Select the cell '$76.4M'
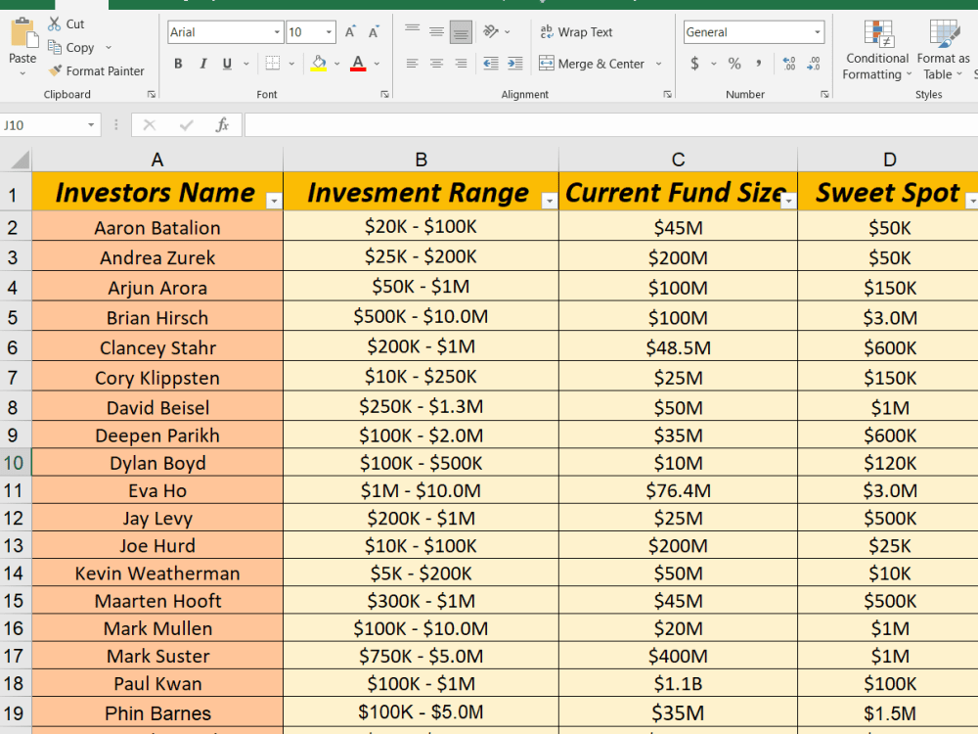Viewport: 978px width, 734px height. pos(678,490)
